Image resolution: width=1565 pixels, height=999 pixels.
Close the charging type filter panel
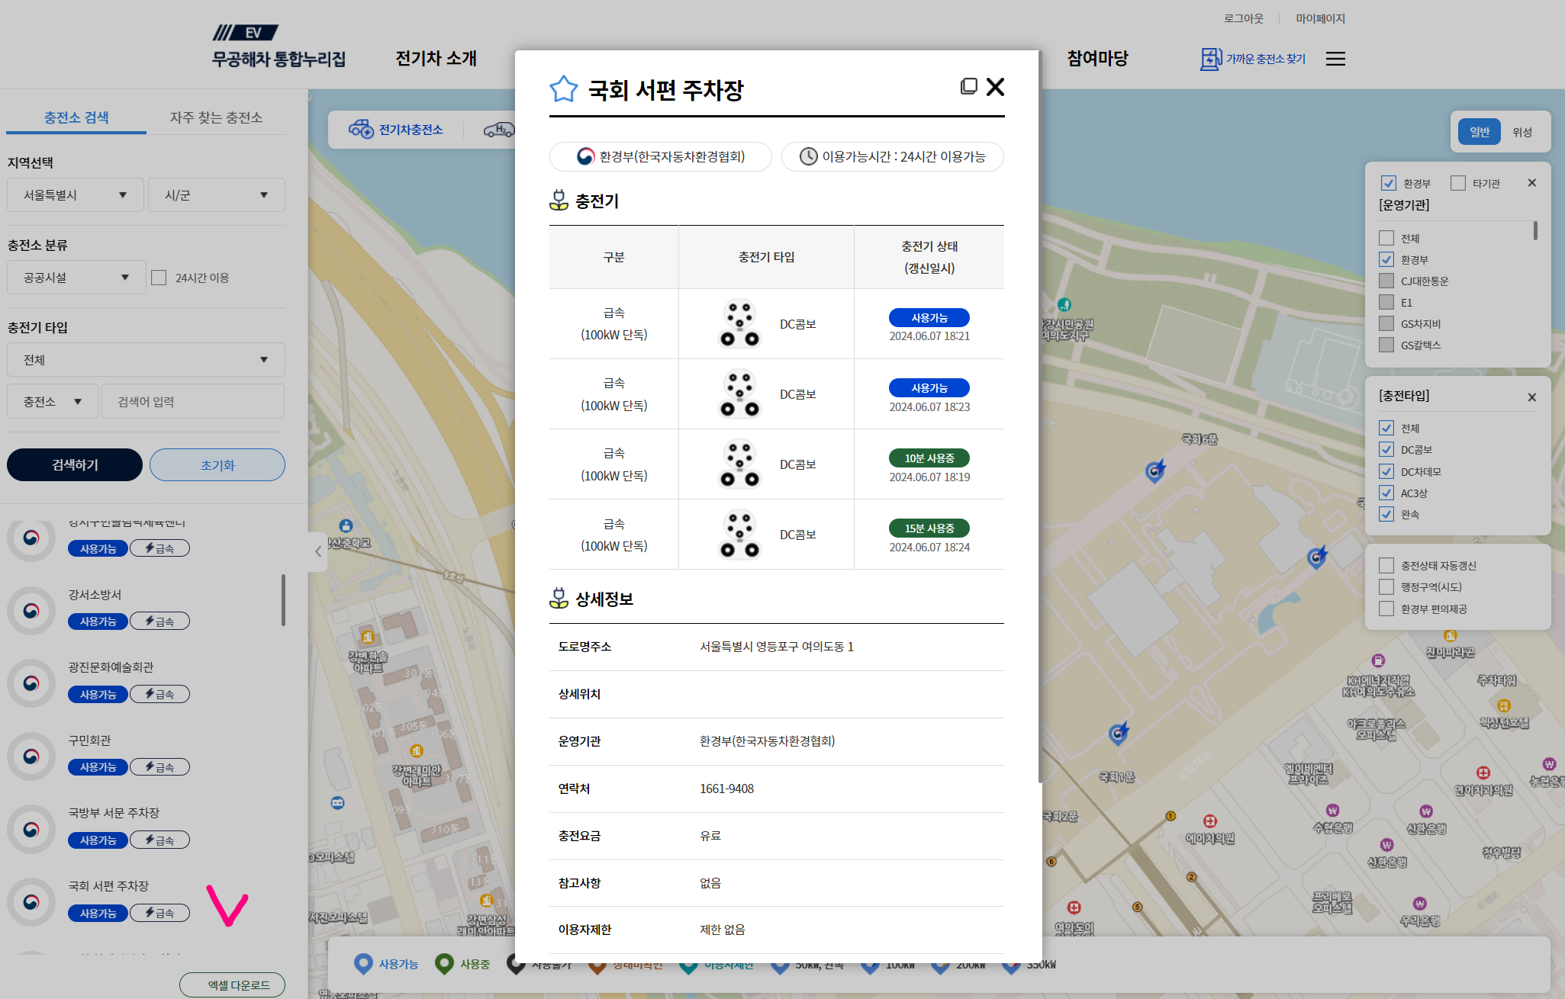1531,397
